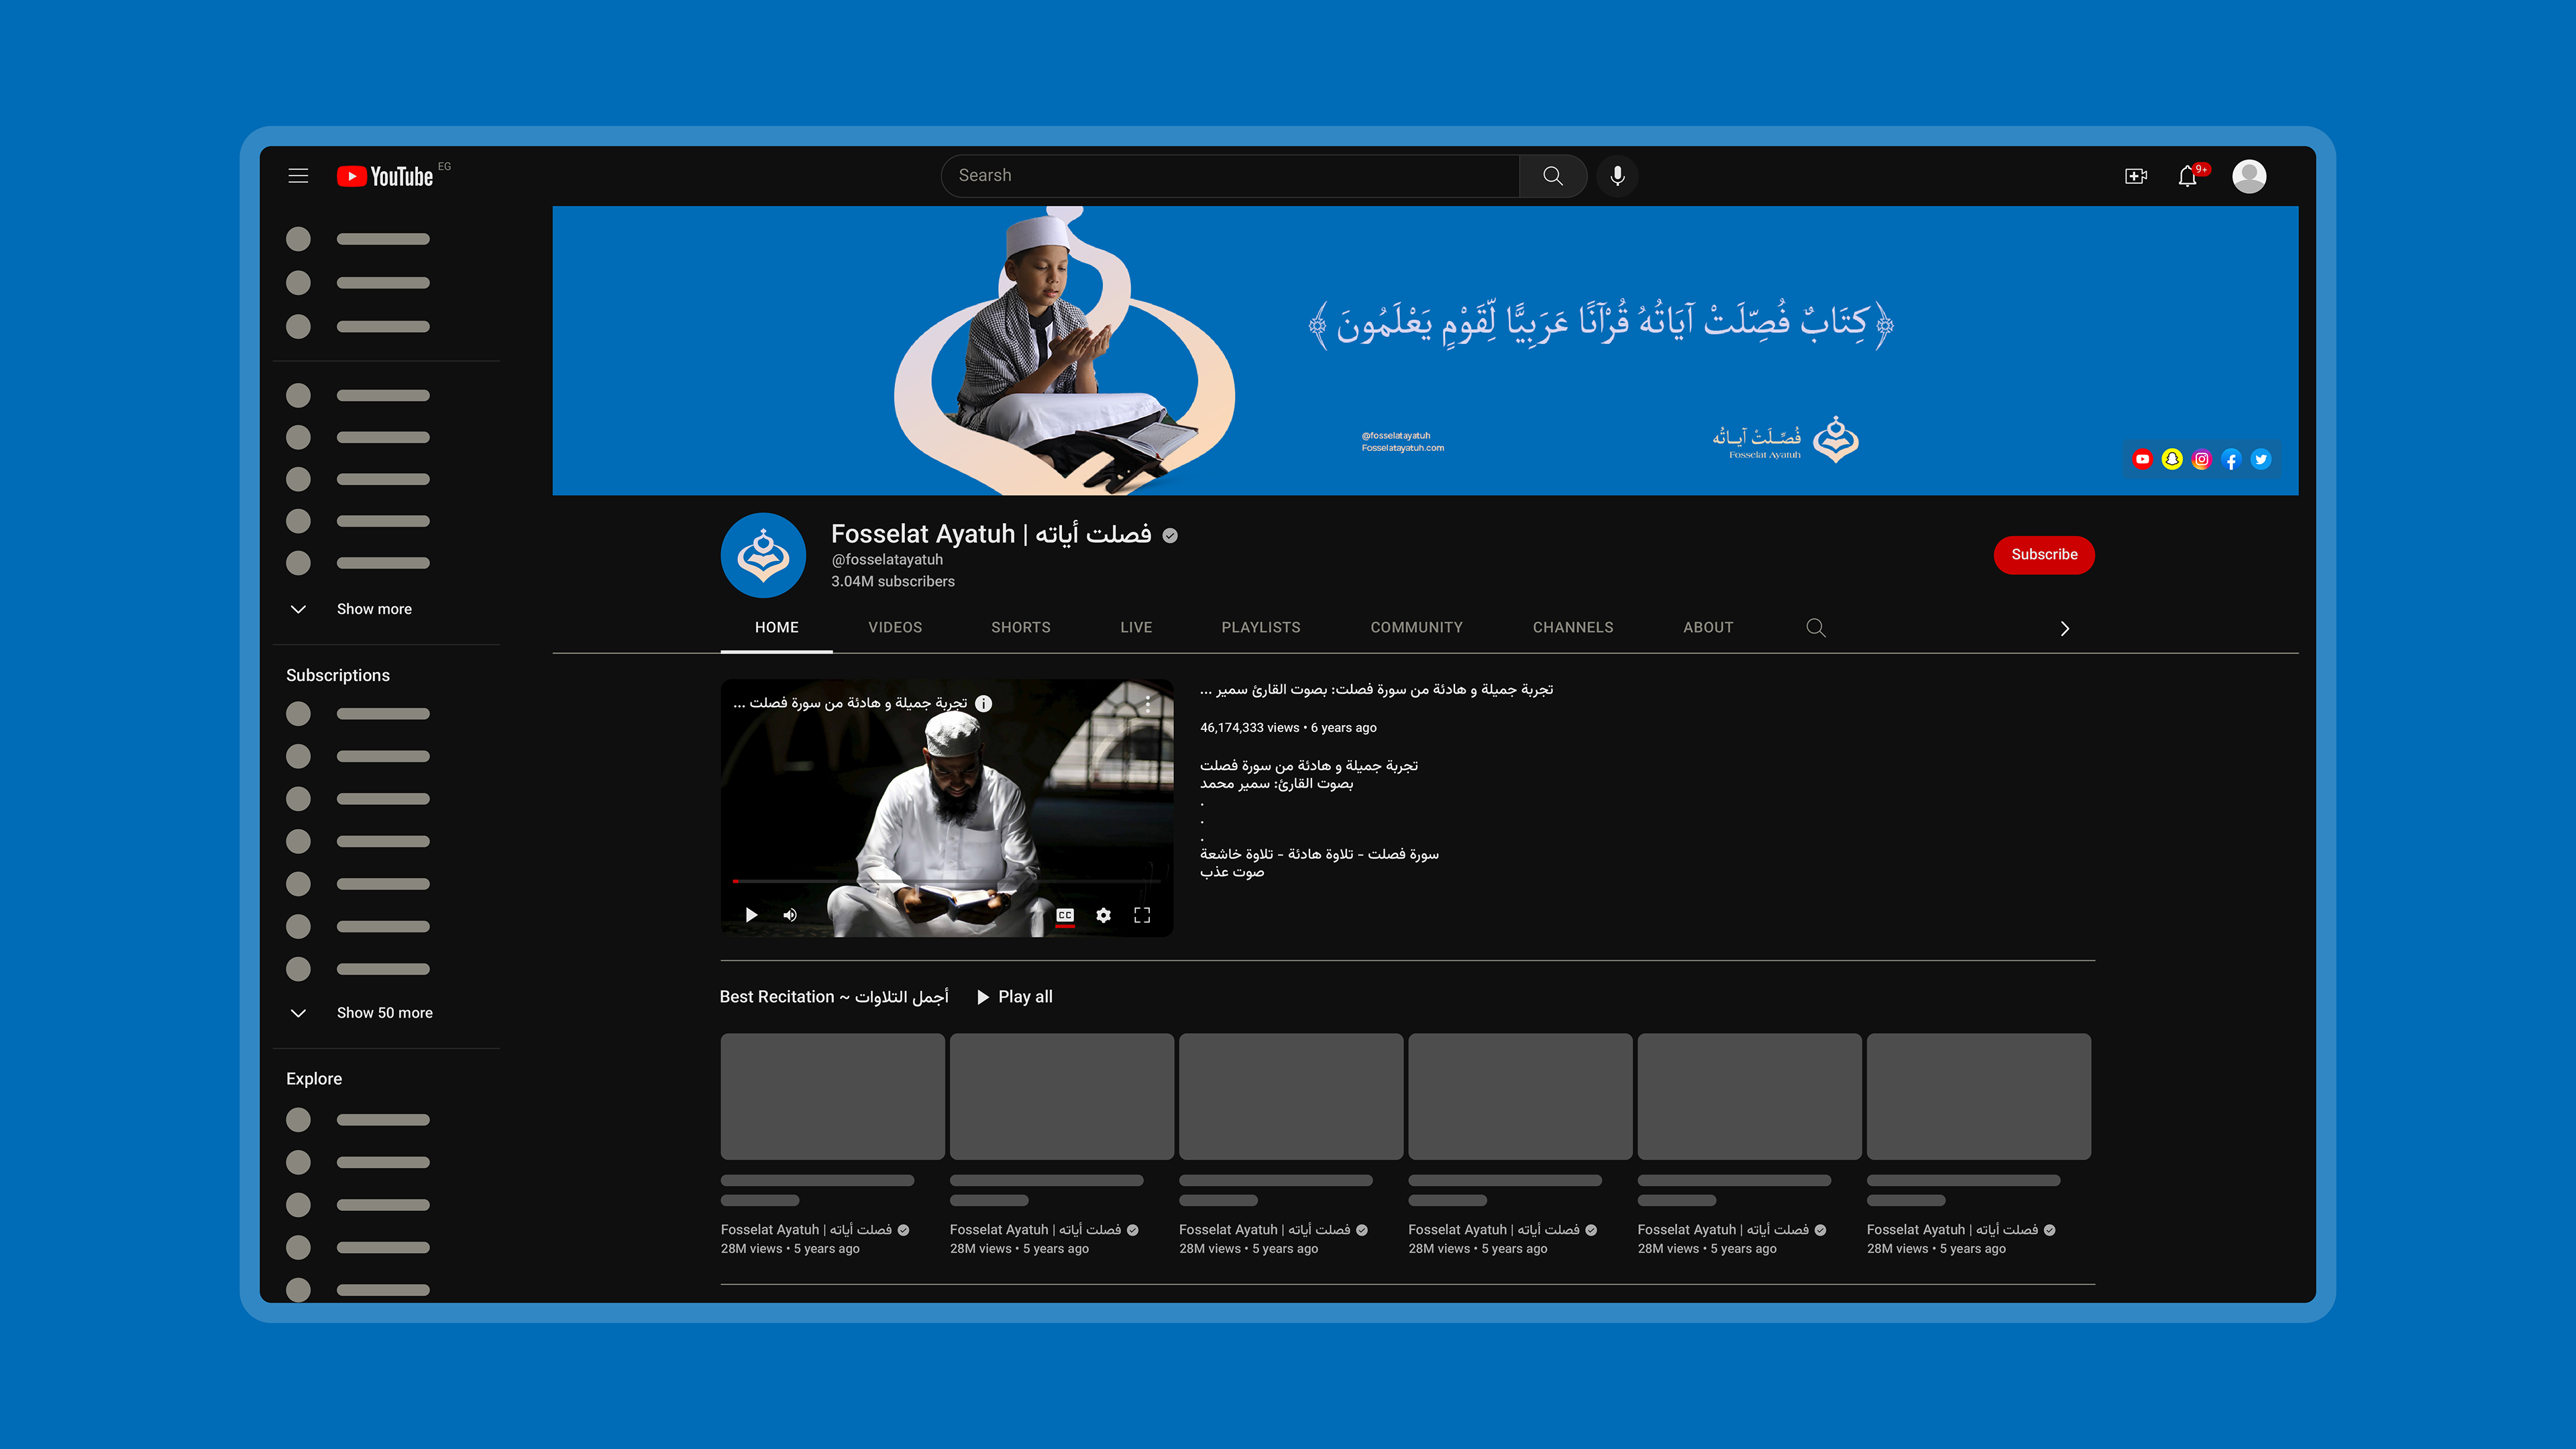Click the Explore section heading
Image resolution: width=2576 pixels, height=1449 pixels.
pyautogui.click(x=314, y=1079)
